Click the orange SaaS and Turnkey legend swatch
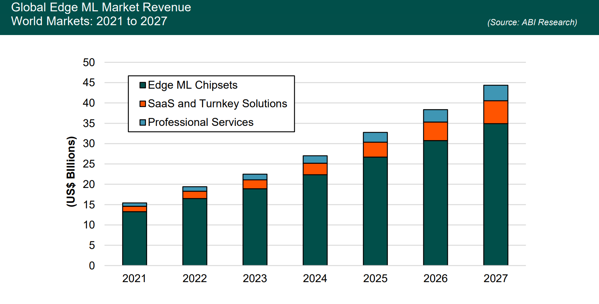Viewport: 599px width, 304px height. click(143, 104)
